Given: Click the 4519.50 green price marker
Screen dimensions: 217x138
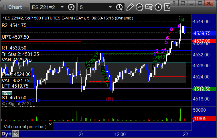Looking at the screenshot, I should click(x=204, y=89).
